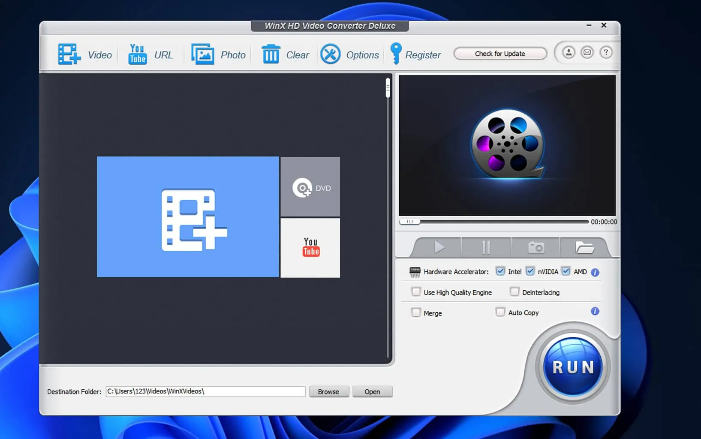Disable Intel hardware acceleration checkbox
The width and height of the screenshot is (701, 439).
[x=500, y=271]
